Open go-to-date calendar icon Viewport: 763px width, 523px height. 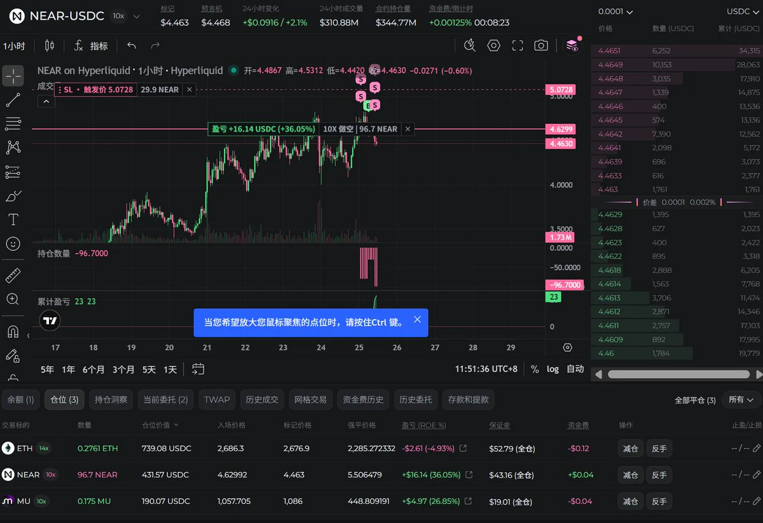pyautogui.click(x=198, y=369)
